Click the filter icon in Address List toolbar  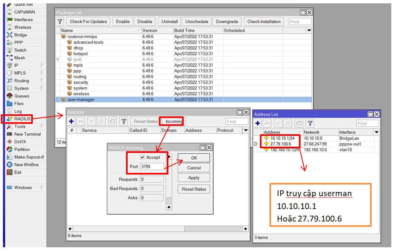310,123
